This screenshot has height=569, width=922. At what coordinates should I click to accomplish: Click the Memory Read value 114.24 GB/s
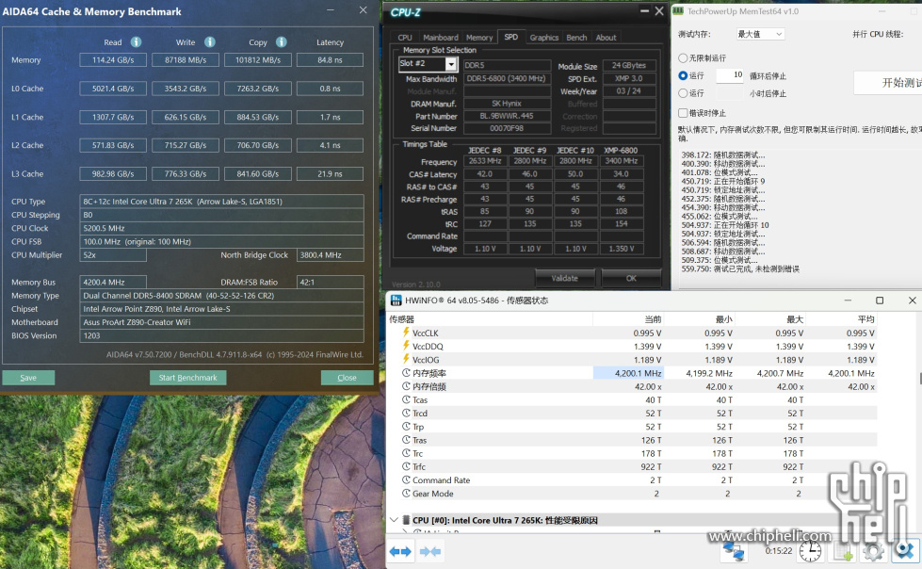point(113,60)
